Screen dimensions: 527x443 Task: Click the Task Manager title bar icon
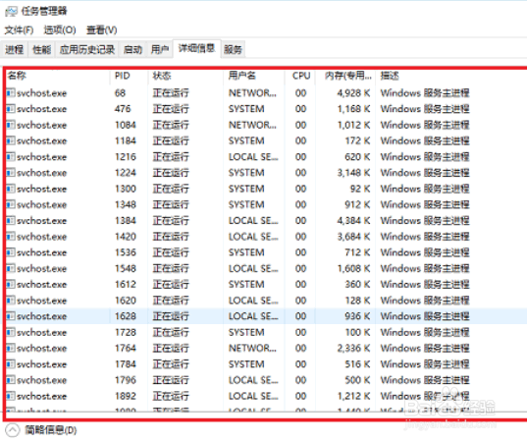(11, 12)
